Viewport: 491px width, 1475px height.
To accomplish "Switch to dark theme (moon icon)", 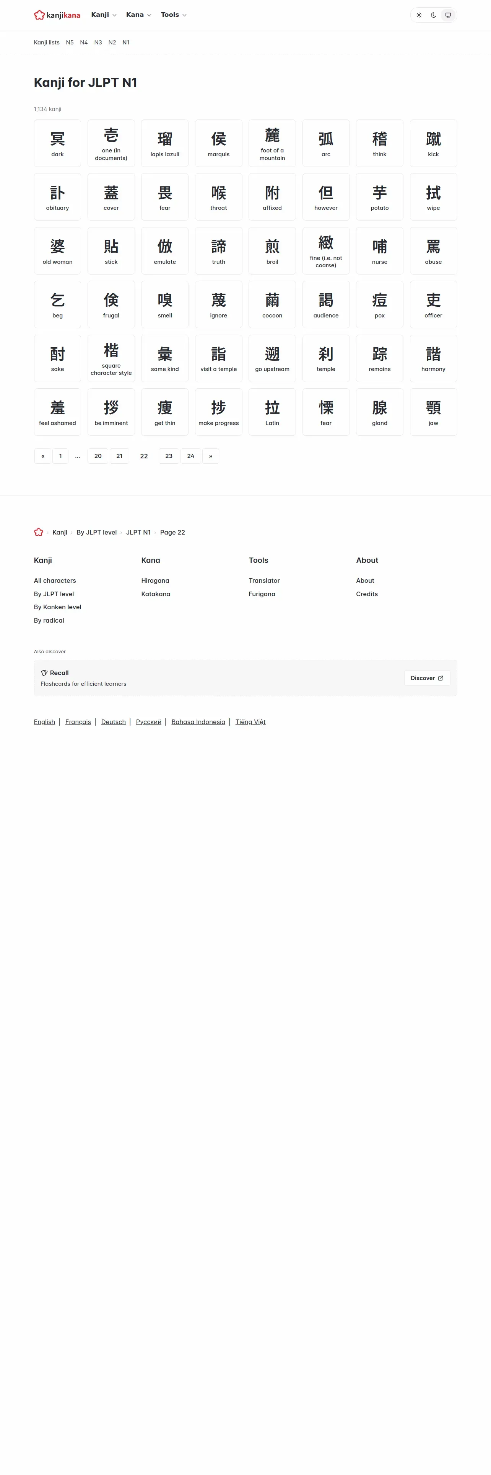I will (x=433, y=15).
